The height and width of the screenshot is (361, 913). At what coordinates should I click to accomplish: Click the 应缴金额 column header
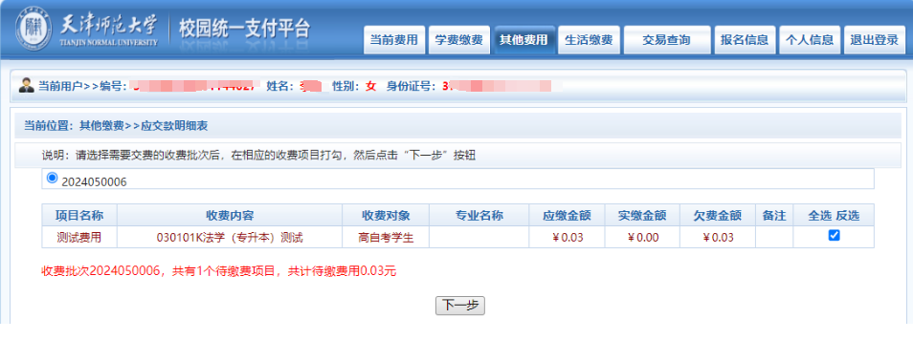coord(567,216)
